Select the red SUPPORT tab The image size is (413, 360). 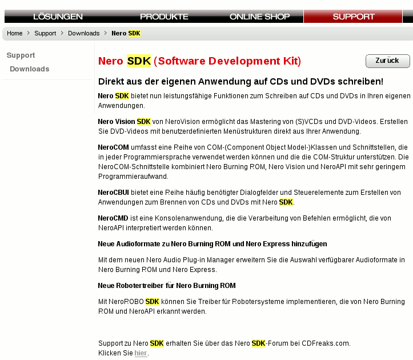354,17
